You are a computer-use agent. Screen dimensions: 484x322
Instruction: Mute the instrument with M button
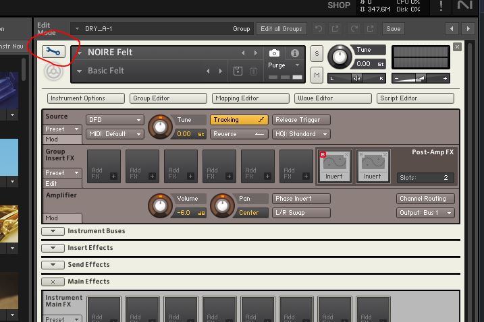point(317,75)
